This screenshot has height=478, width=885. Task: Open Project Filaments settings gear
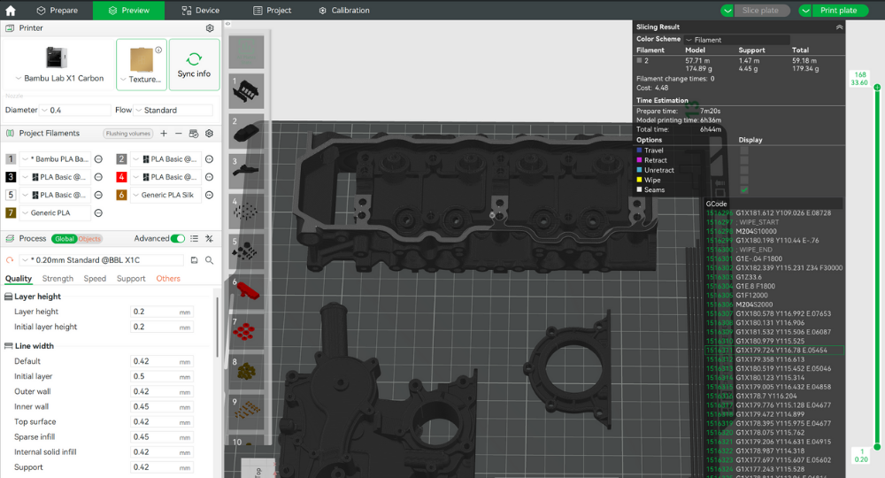coord(210,134)
